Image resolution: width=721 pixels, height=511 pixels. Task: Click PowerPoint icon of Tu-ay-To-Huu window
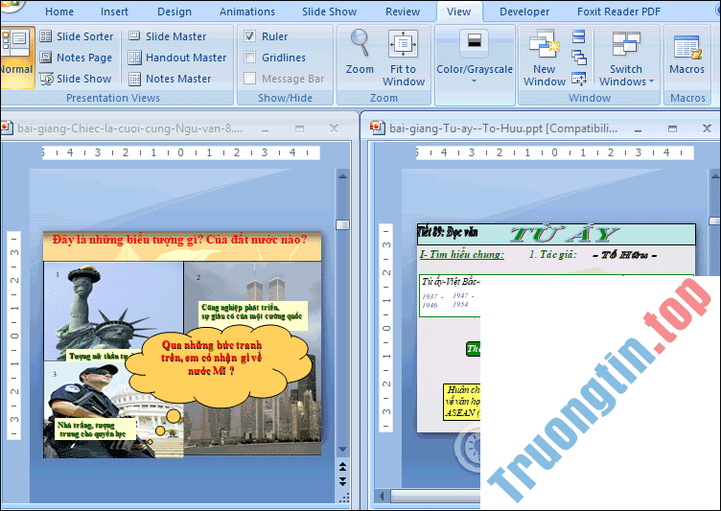(378, 128)
